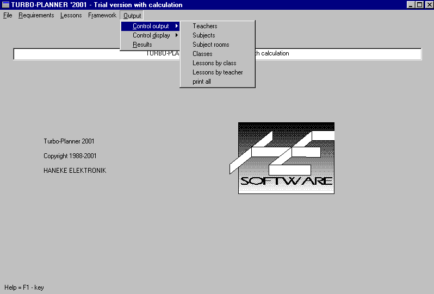This screenshot has width=434, height=294.
Task: Select Teachers in Control output submenu
Action: 218,26
